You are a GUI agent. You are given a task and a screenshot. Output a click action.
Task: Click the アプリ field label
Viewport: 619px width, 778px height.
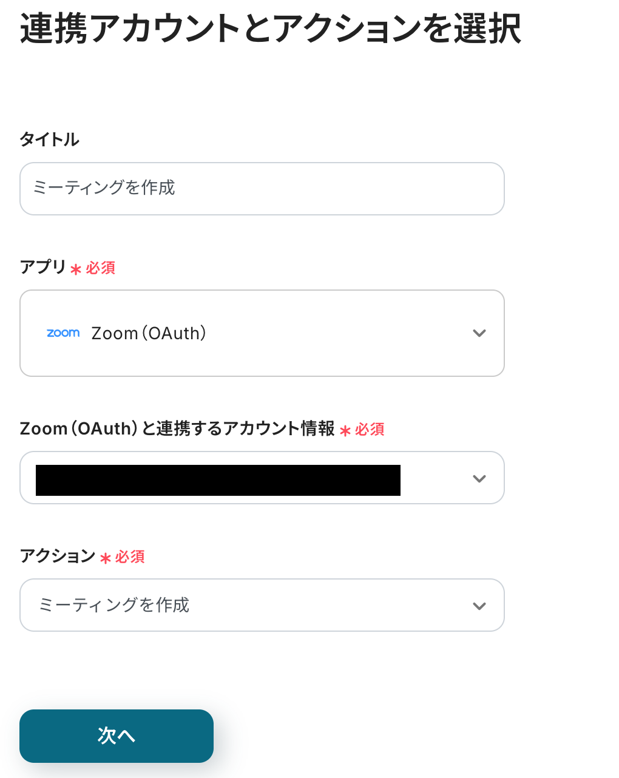[42, 267]
